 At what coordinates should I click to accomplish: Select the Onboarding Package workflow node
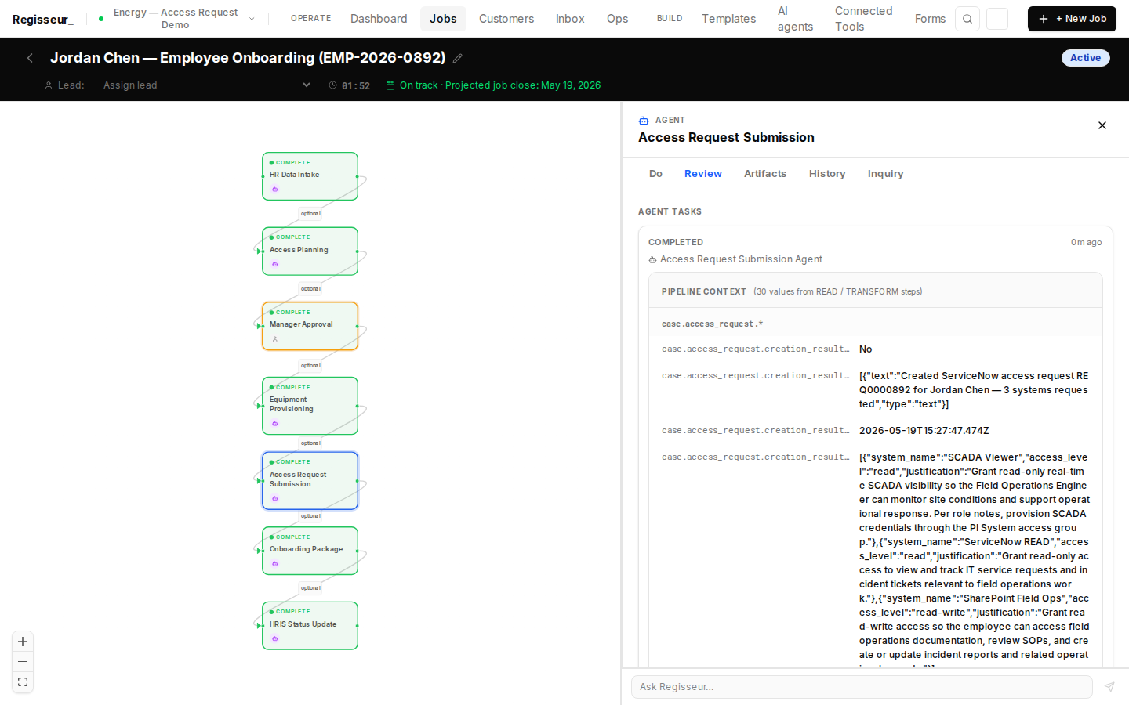click(x=310, y=551)
